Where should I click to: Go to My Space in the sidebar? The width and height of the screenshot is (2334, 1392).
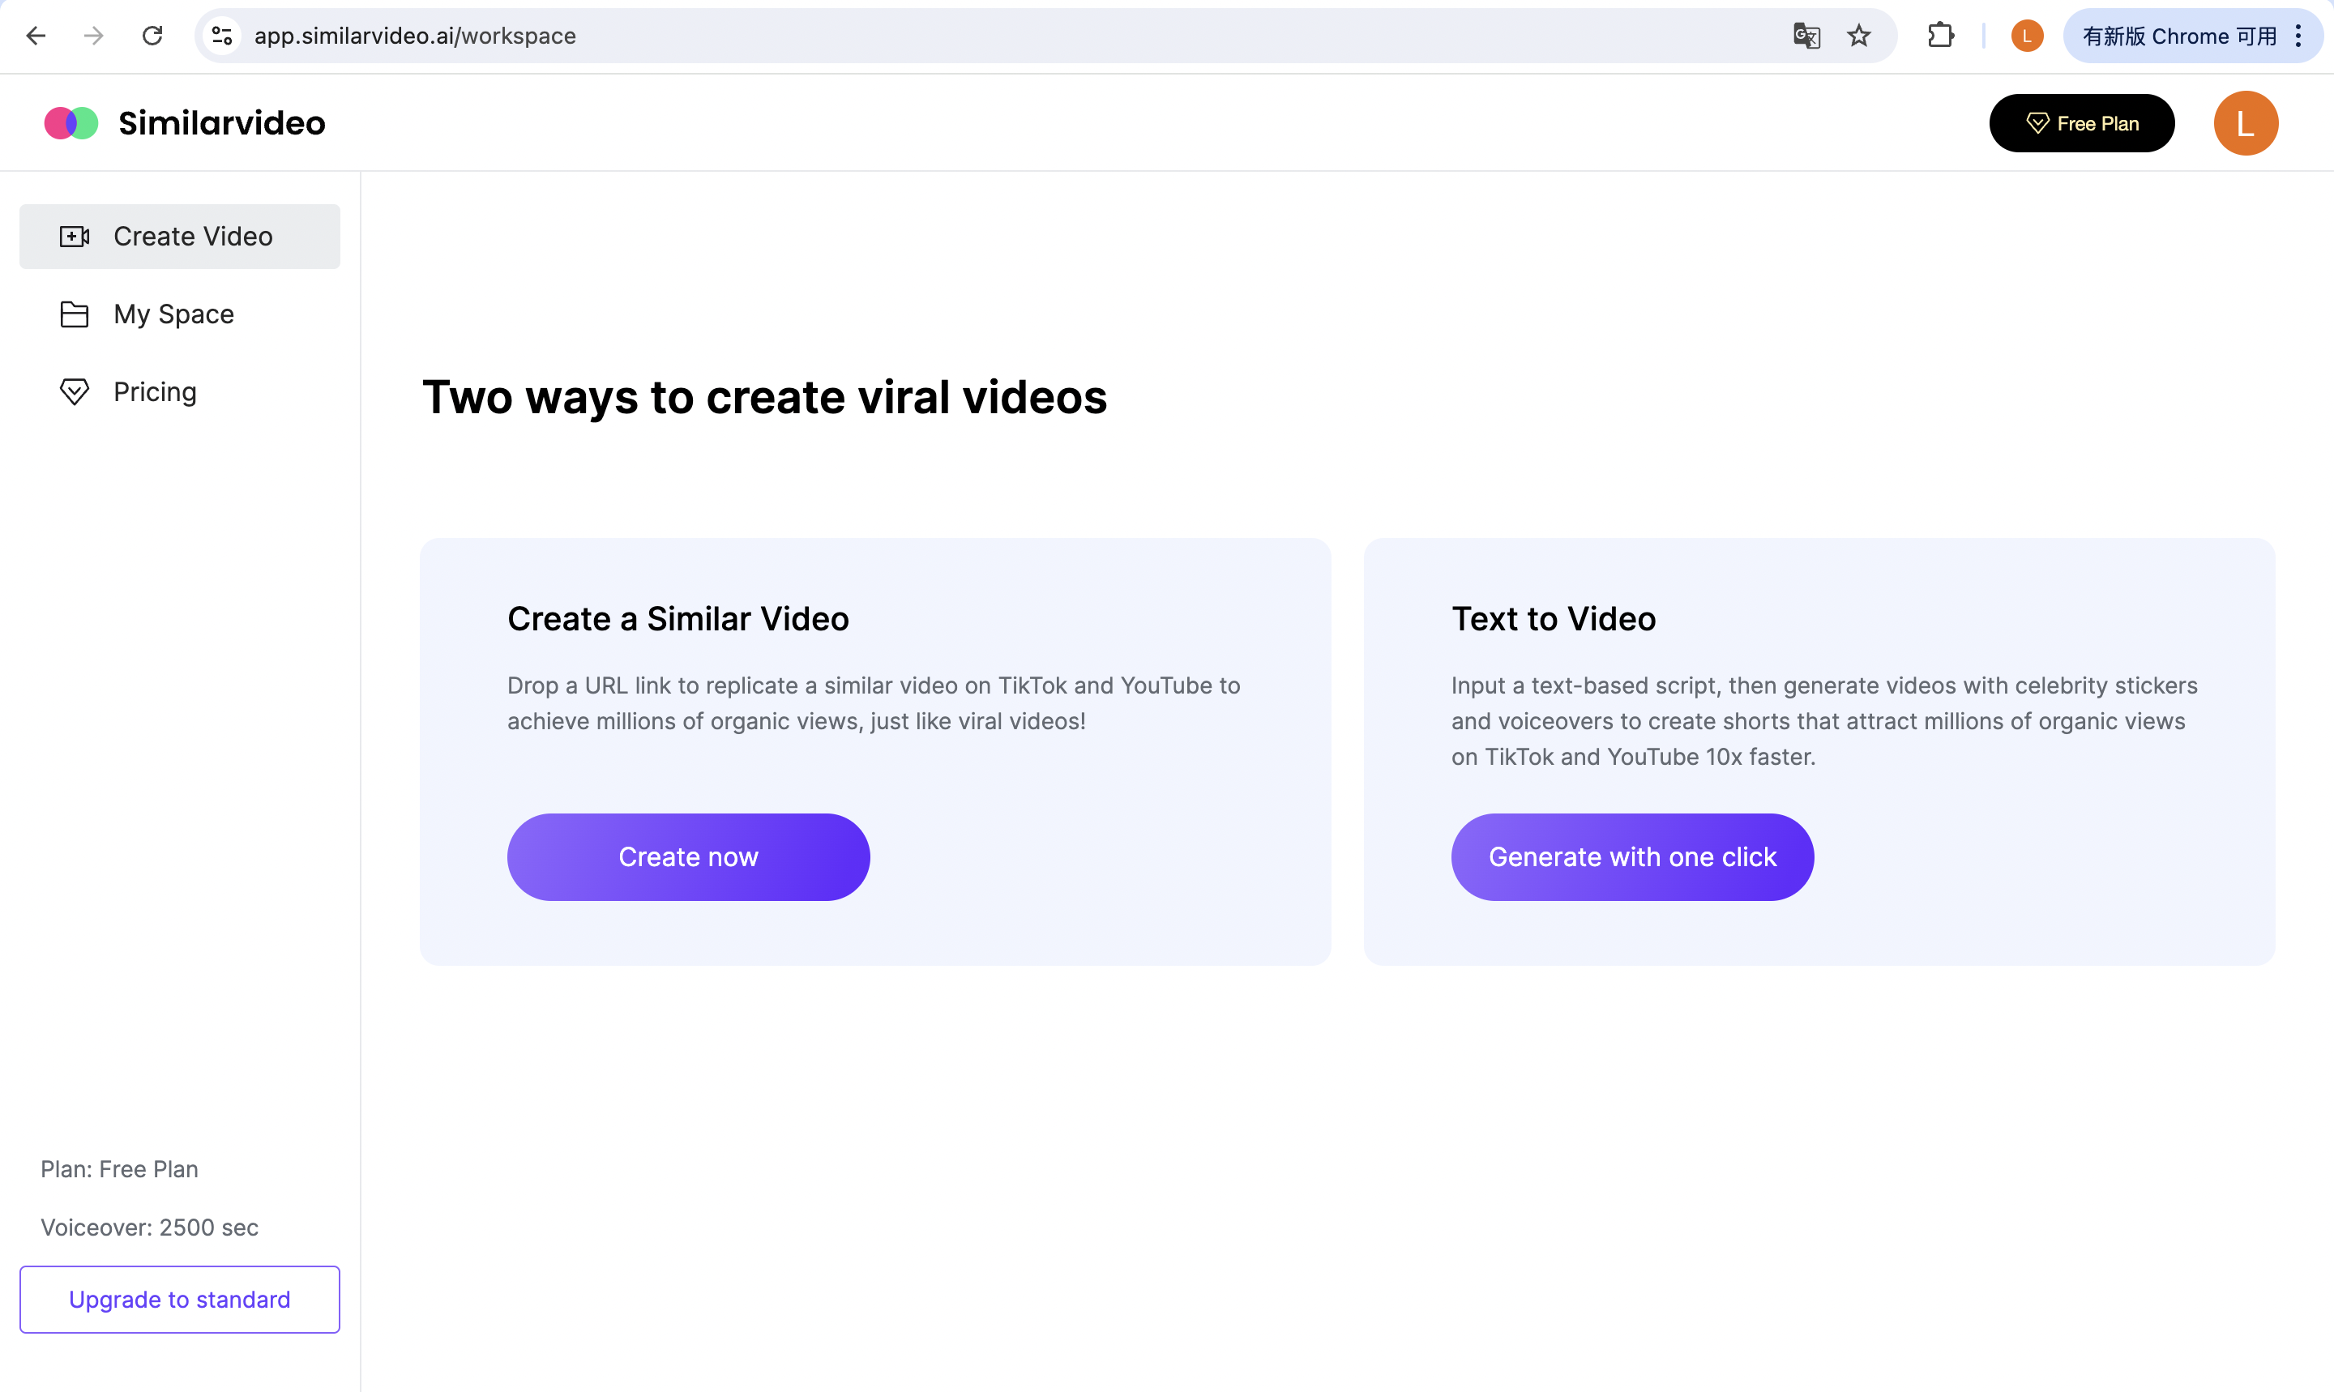173,314
